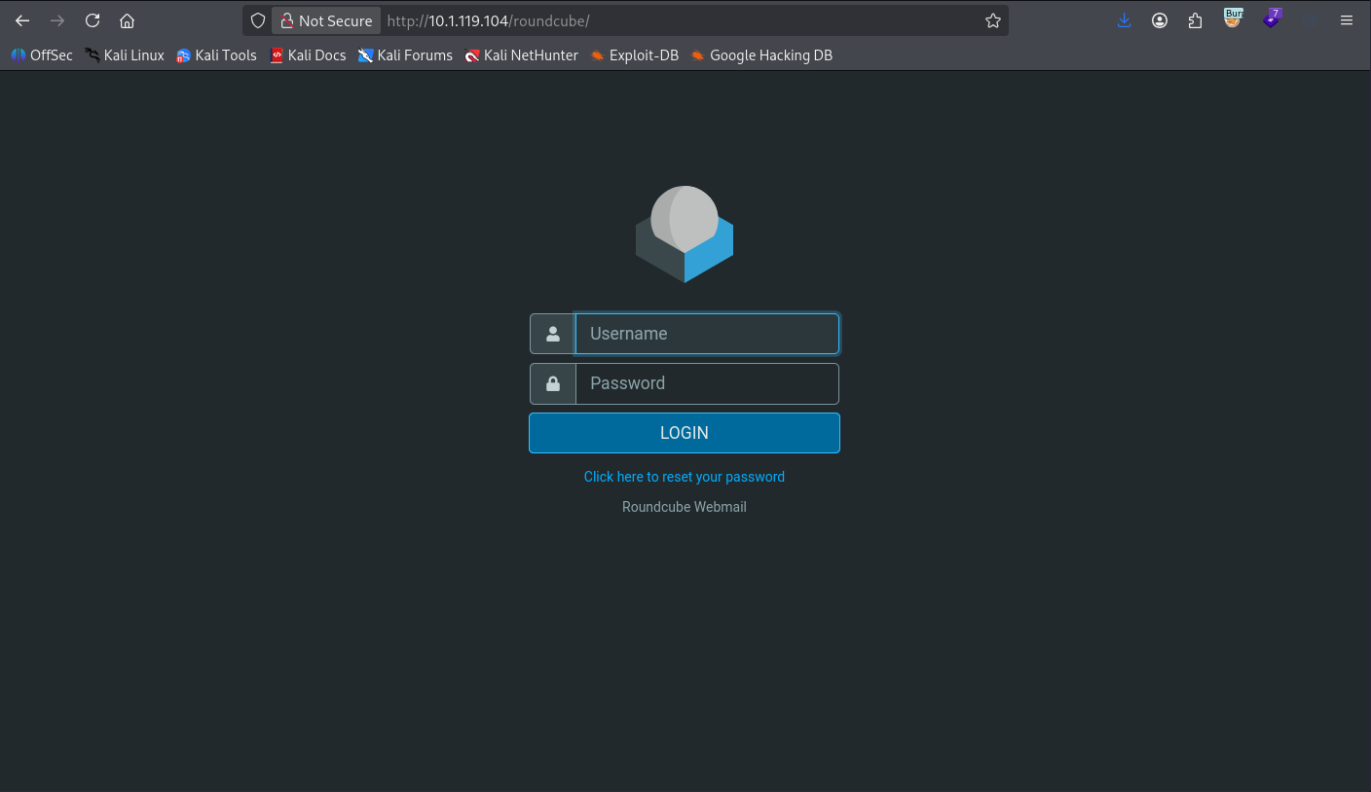
Task: Open the Exploit-DB bookmark
Action: pyautogui.click(x=635, y=55)
